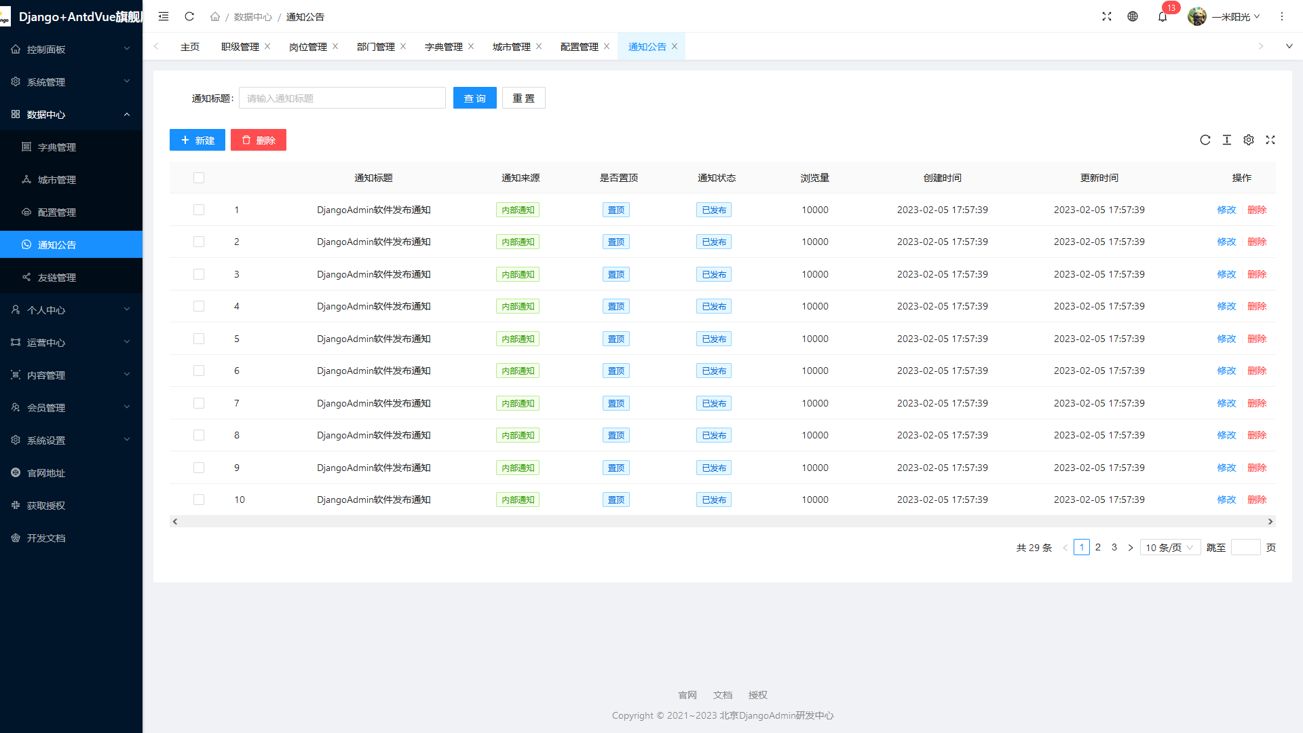
Task: Click the blue 新建 button
Action: 197,140
